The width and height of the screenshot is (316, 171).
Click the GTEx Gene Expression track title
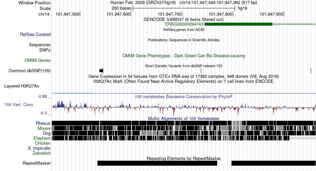coord(184,77)
